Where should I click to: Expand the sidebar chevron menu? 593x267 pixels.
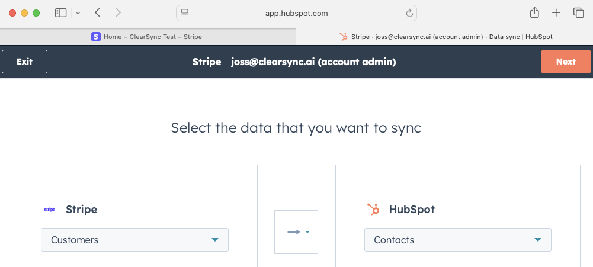(78, 13)
